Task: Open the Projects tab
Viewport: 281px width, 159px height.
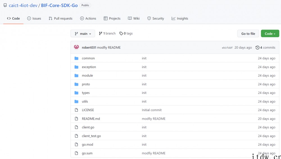Action: click(x=112, y=18)
